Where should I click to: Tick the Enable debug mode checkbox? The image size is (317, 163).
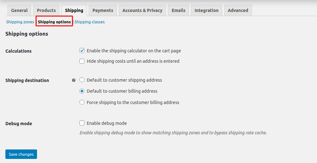[82, 123]
